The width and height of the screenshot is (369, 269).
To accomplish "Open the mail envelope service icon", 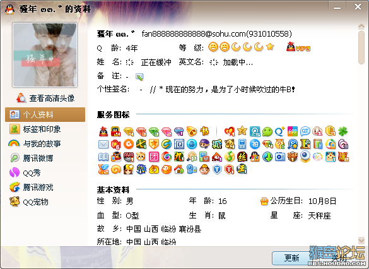I will [103, 144].
